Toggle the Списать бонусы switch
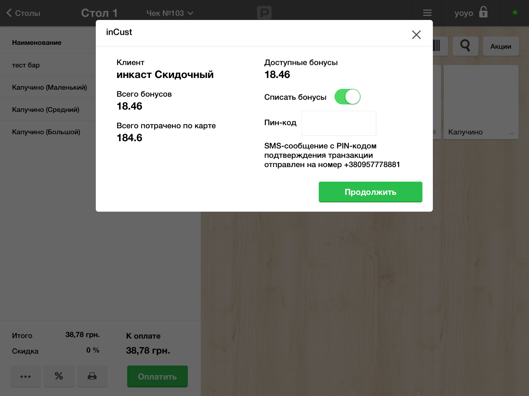 click(347, 97)
